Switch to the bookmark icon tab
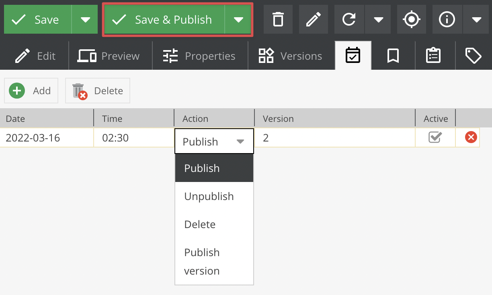 tap(393, 56)
